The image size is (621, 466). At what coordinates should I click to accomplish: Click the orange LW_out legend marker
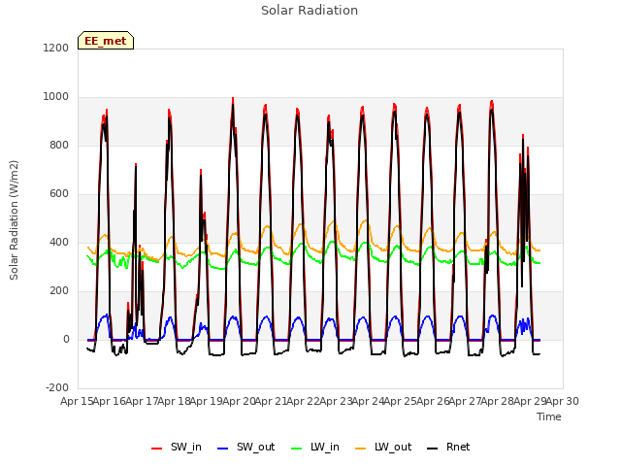(361, 449)
